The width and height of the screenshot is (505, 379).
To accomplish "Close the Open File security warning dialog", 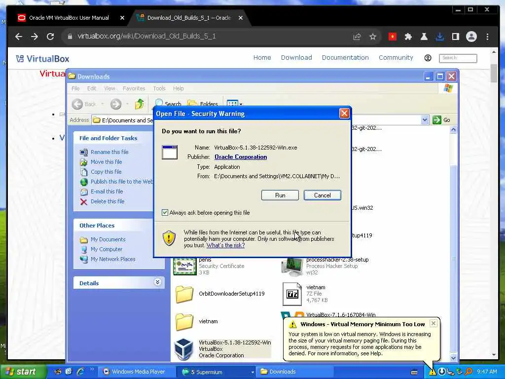I will [x=344, y=114].
